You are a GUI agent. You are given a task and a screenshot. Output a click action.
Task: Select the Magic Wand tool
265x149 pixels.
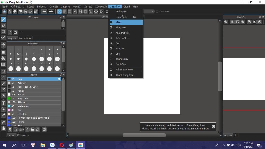(x=3, y=84)
